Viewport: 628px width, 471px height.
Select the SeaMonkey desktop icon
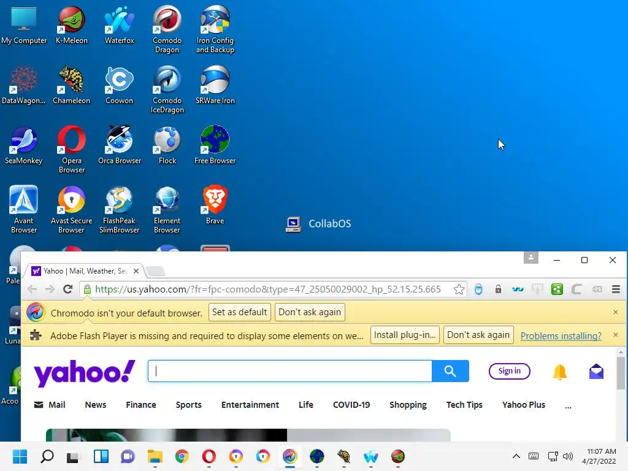(x=24, y=145)
